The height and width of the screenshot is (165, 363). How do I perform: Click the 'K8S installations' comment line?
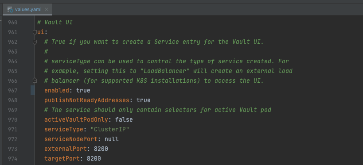(154, 81)
